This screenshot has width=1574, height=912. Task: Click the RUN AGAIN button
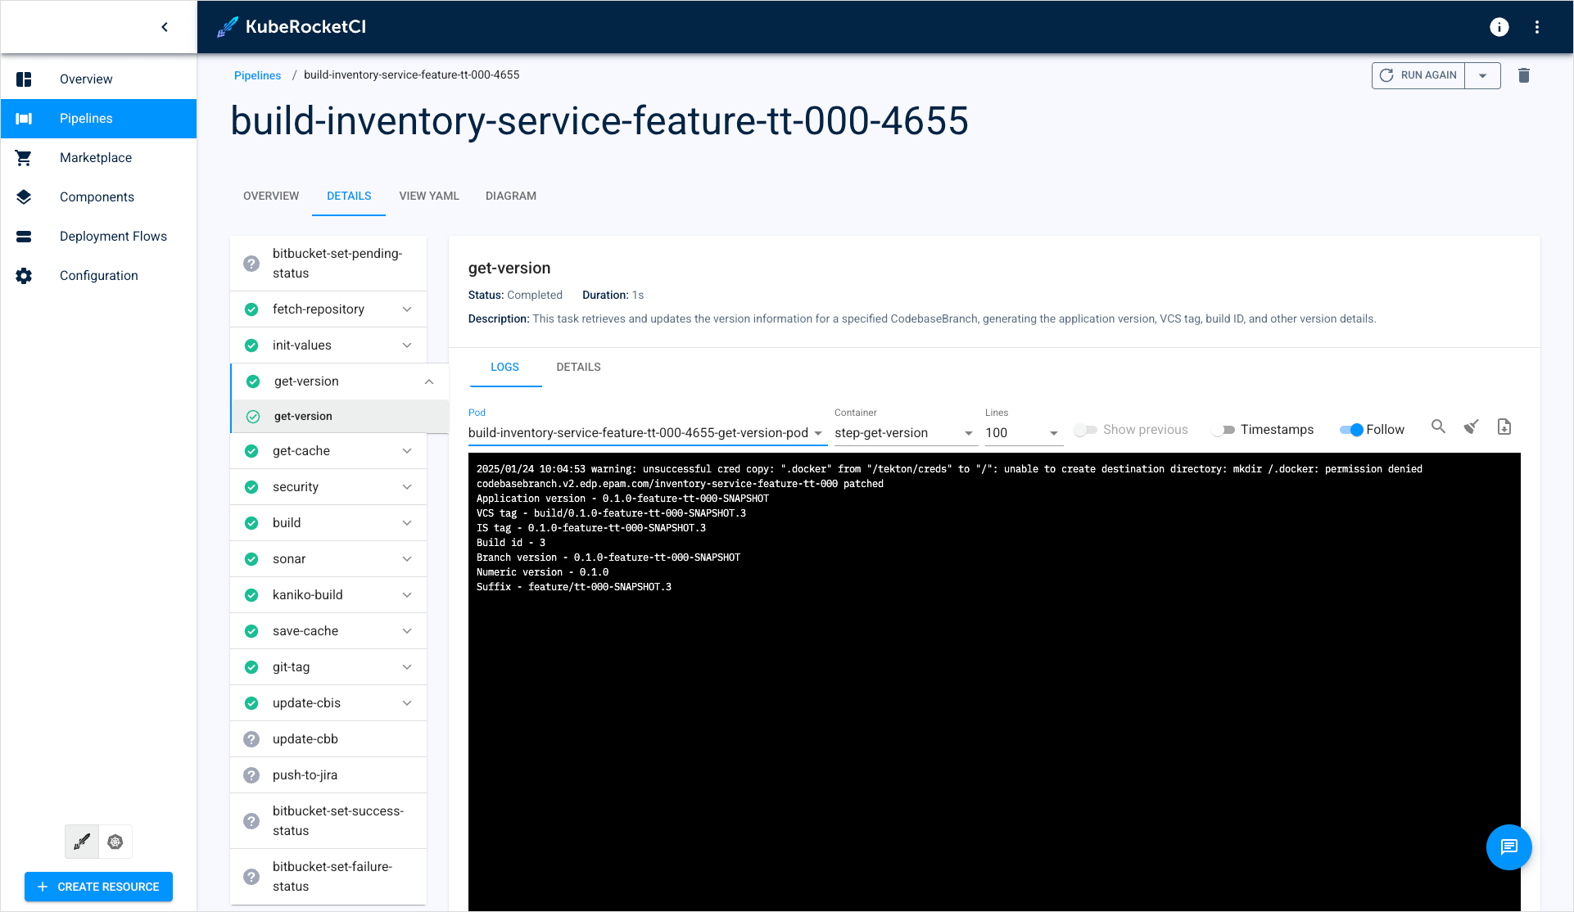(x=1418, y=75)
